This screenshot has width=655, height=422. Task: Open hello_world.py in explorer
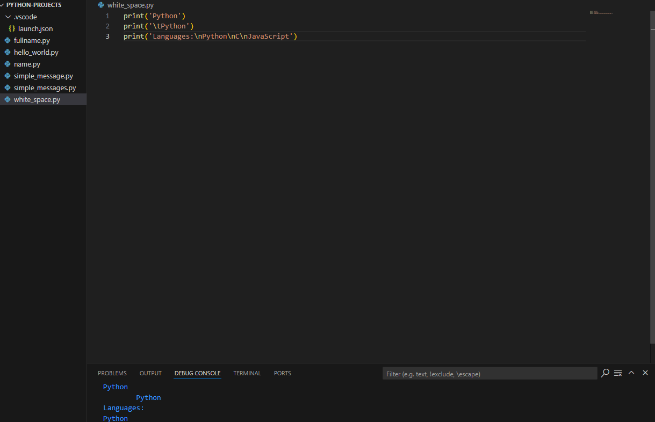click(x=36, y=52)
